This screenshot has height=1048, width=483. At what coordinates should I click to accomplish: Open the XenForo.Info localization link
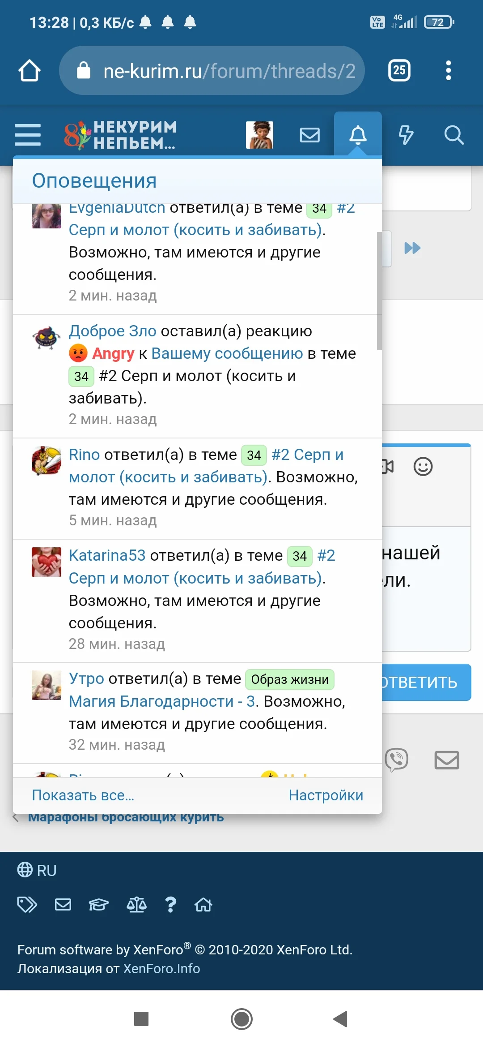161,968
